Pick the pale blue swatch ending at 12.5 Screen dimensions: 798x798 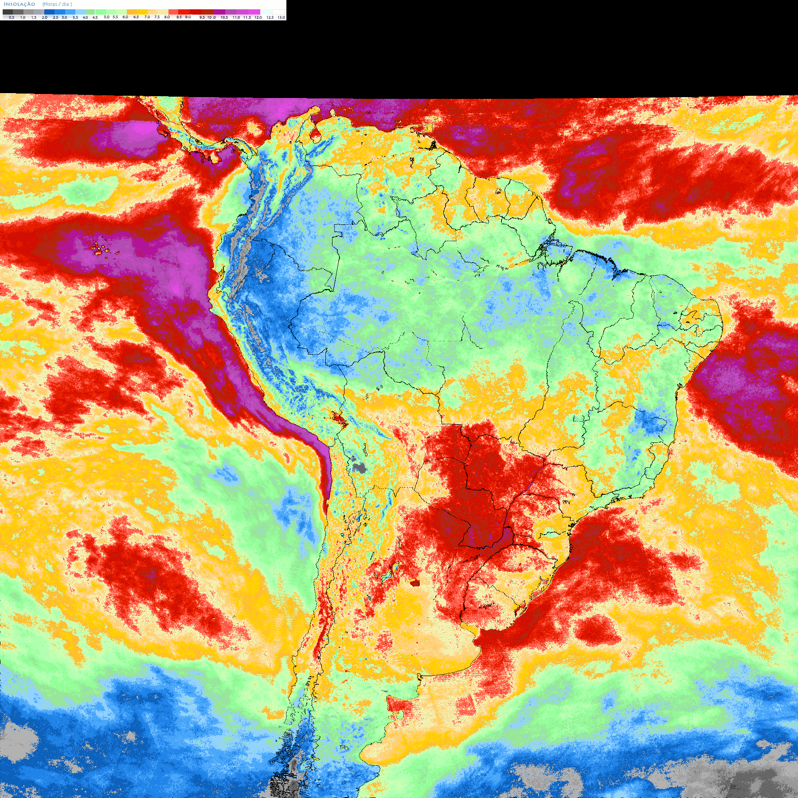[266, 12]
